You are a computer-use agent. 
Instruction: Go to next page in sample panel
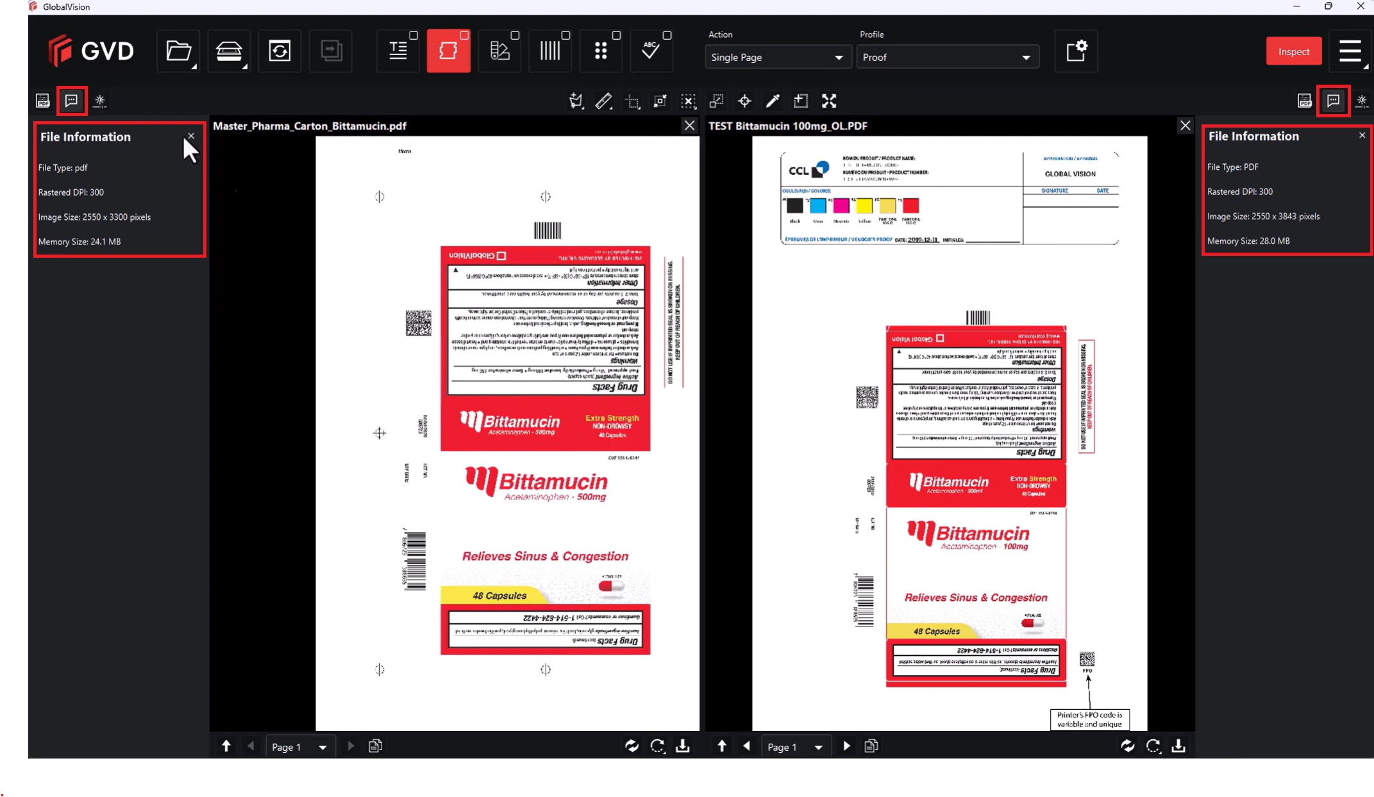click(x=846, y=746)
